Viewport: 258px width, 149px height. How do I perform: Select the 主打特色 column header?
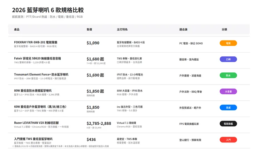pos(122,29)
